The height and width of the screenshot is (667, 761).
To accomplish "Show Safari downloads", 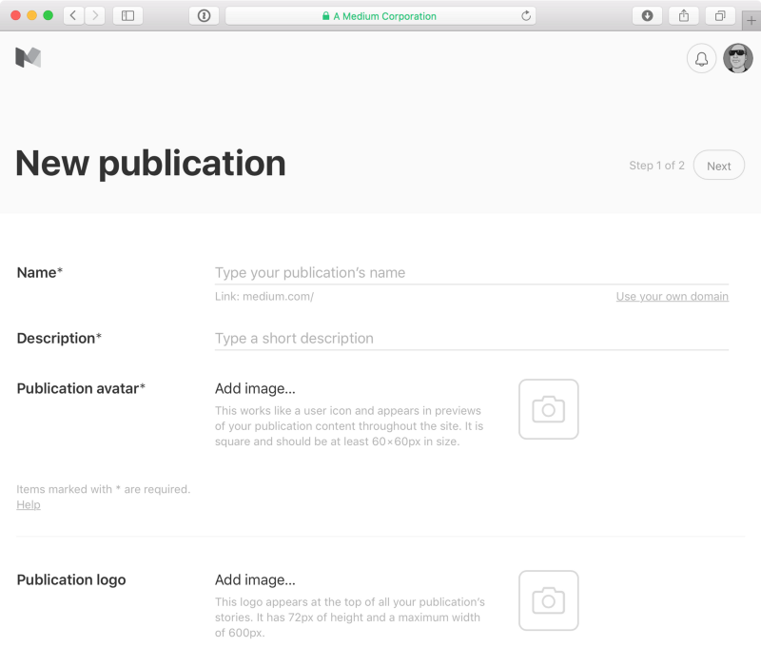I will [x=647, y=16].
